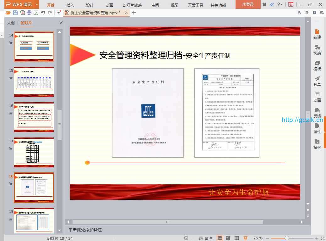The image size is (326, 241).
Task: Open the 插入 (Insert) ribbon tab
Action: click(70, 5)
